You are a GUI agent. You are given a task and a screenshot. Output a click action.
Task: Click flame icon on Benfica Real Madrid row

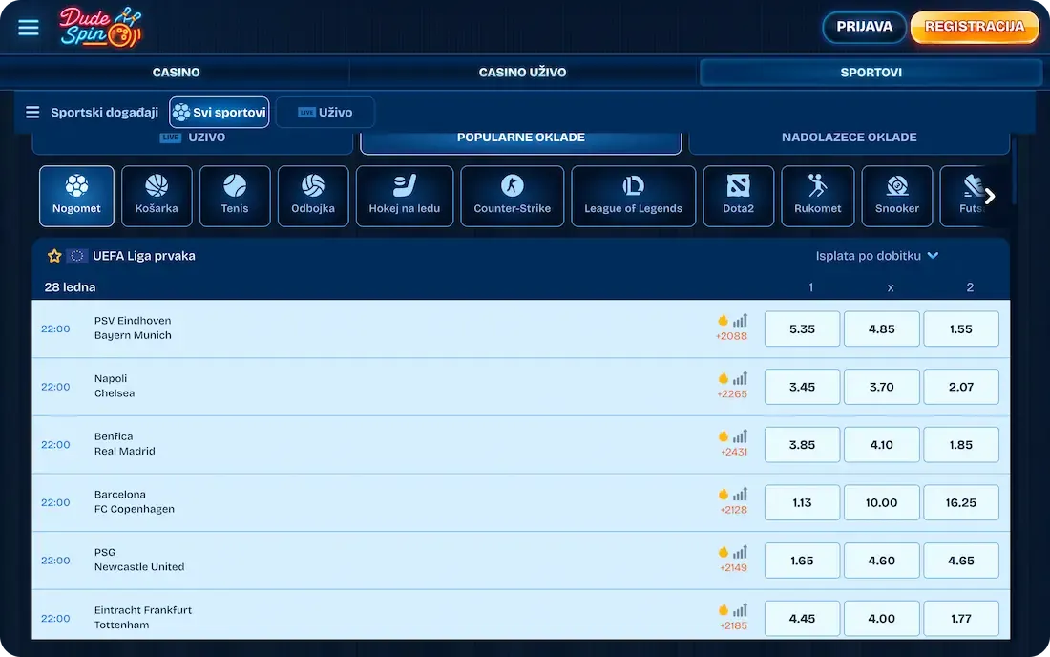click(724, 436)
